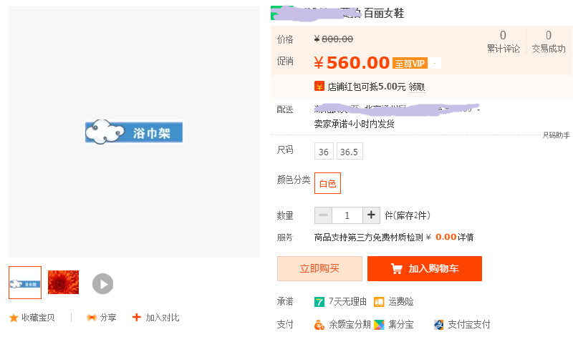
Task: Click the 百丽女鞋 product title
Action: click(384, 14)
